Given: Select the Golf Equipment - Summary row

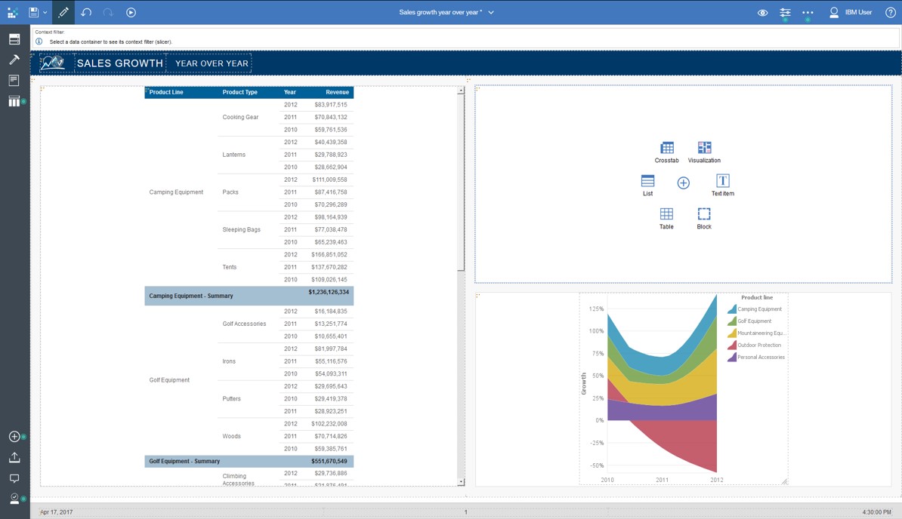Looking at the screenshot, I should click(x=249, y=461).
